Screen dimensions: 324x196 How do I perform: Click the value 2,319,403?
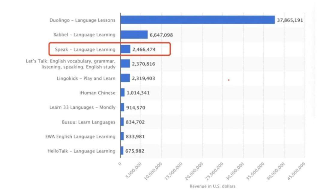pyautogui.click(x=143, y=78)
